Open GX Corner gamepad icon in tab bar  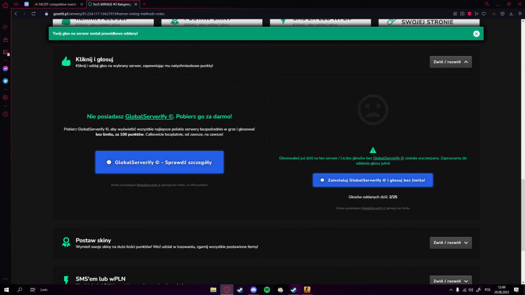pos(16,4)
